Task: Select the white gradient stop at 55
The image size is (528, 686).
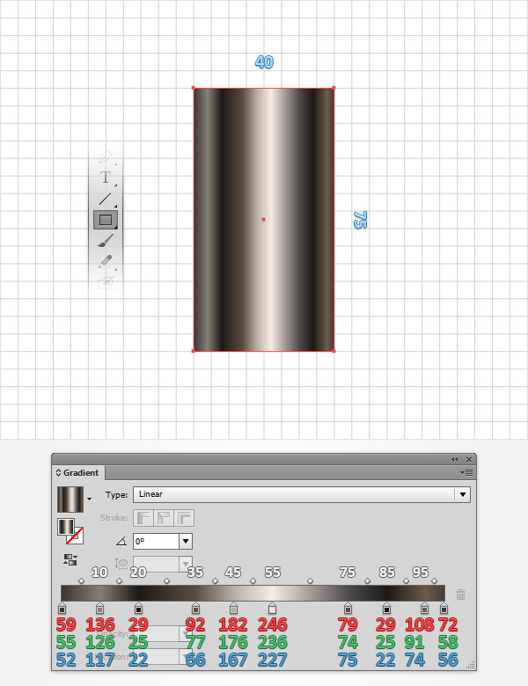Action: coord(272,608)
